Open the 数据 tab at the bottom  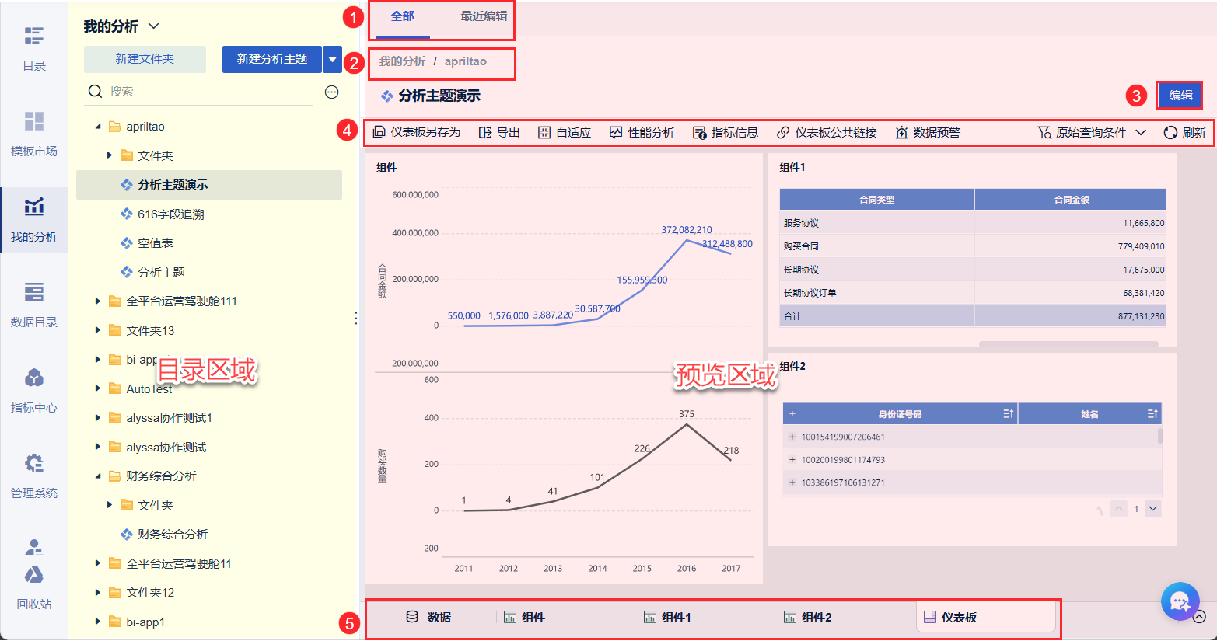[x=428, y=617]
